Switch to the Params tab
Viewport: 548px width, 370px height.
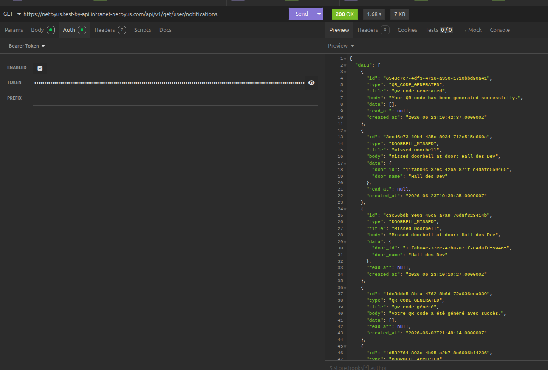point(14,30)
